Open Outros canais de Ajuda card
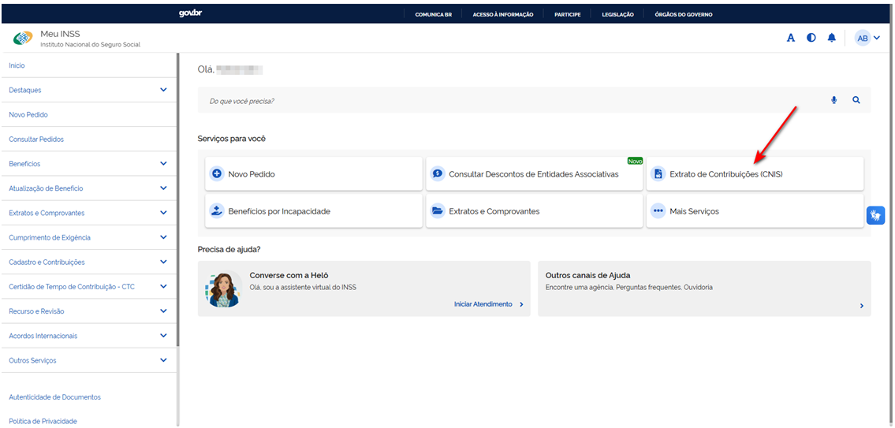Viewport: 895px width, 428px height. (x=704, y=288)
